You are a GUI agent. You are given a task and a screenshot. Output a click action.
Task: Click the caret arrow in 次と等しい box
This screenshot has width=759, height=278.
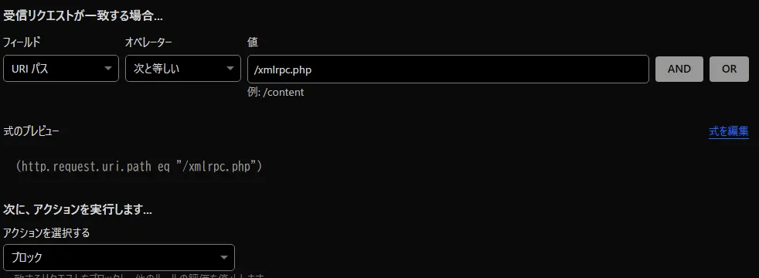tap(230, 69)
